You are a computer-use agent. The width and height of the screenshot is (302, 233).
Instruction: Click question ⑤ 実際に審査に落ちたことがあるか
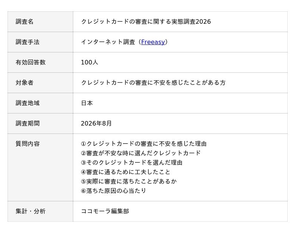coord(129,181)
